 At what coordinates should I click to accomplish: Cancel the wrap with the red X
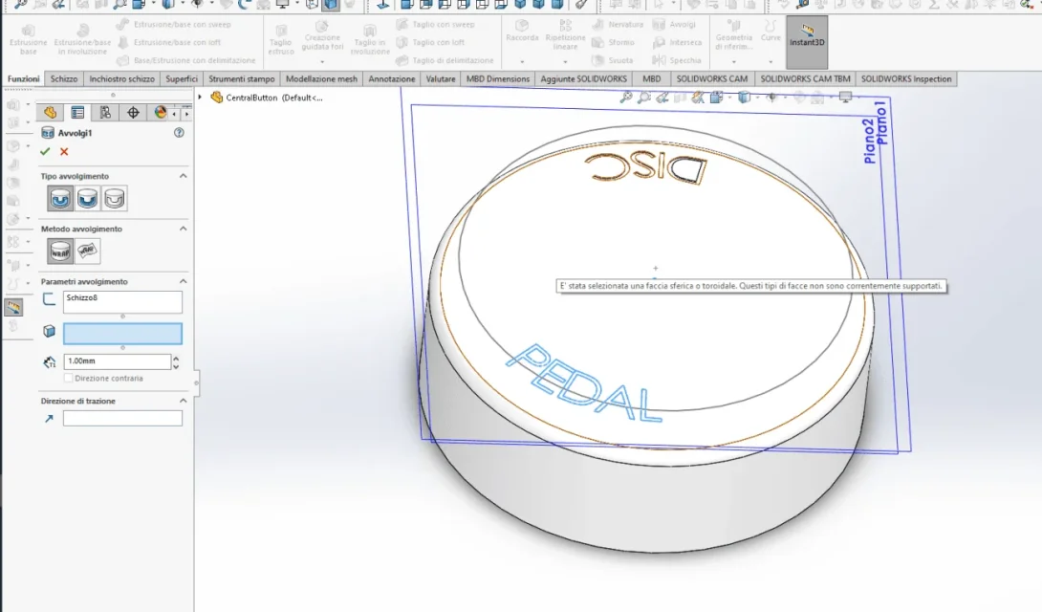pos(64,151)
